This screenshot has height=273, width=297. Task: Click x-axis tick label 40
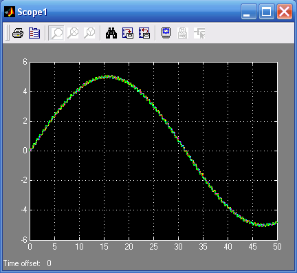pyautogui.click(x=228, y=247)
